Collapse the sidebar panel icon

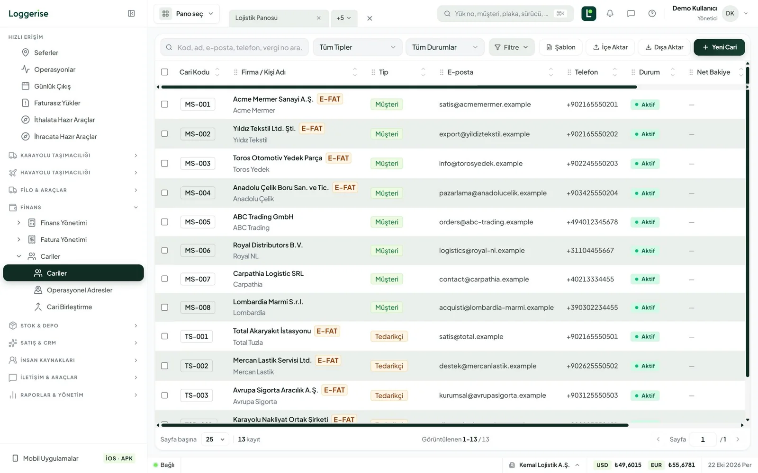[x=131, y=14]
